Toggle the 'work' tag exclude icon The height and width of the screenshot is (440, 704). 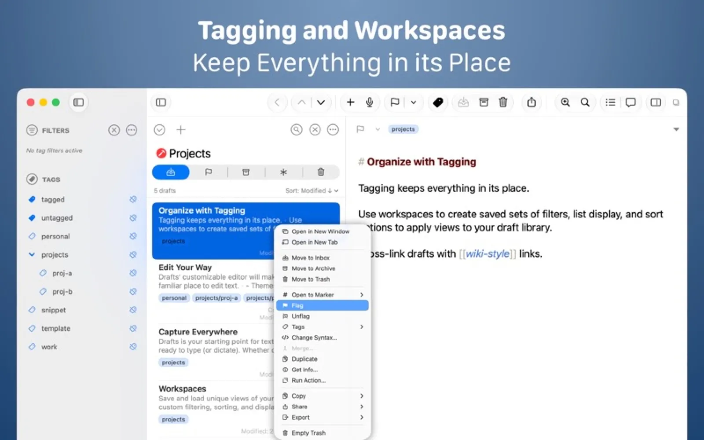133,347
